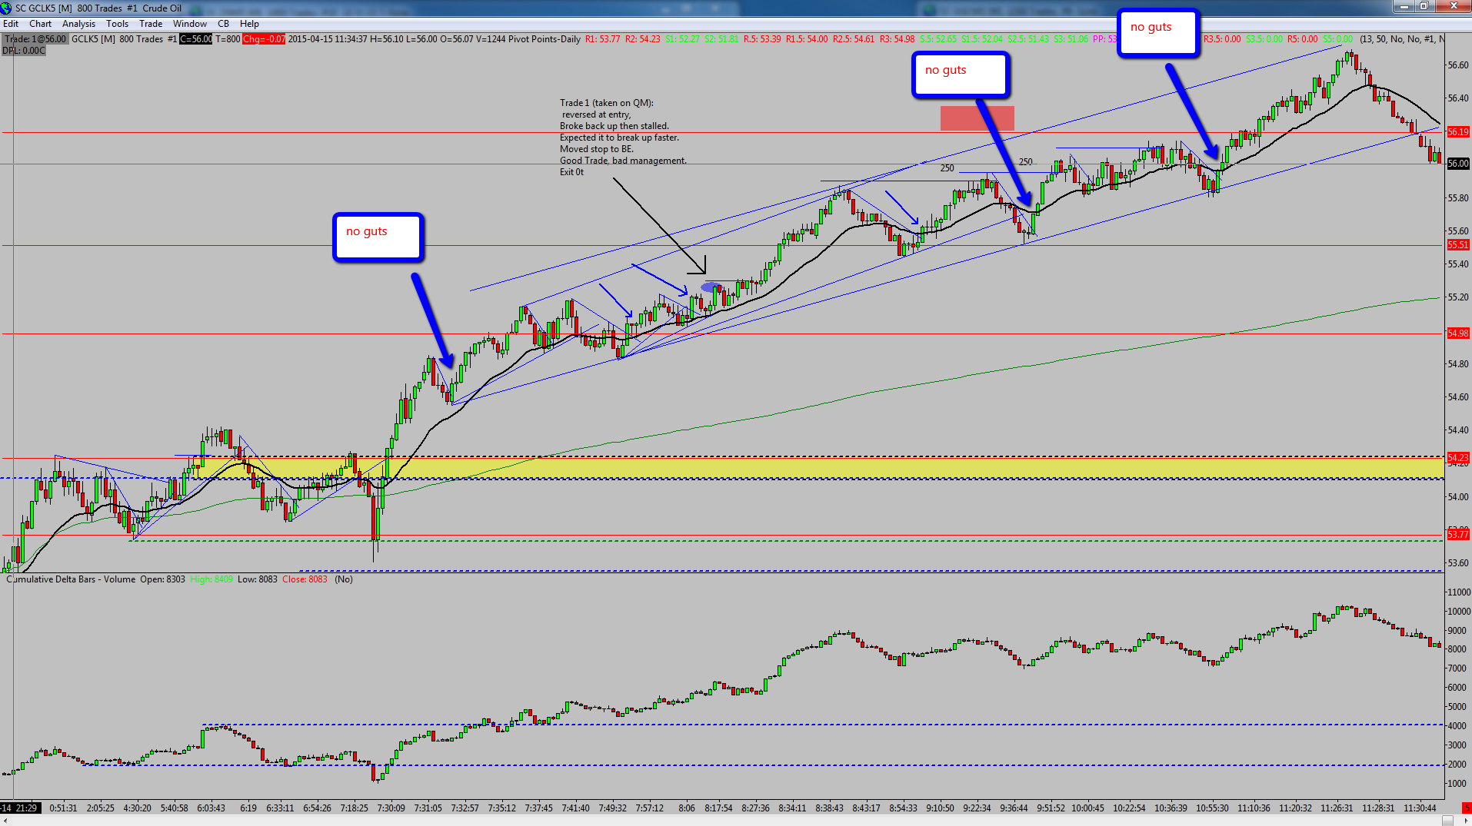Open the Edit menu

(x=11, y=24)
